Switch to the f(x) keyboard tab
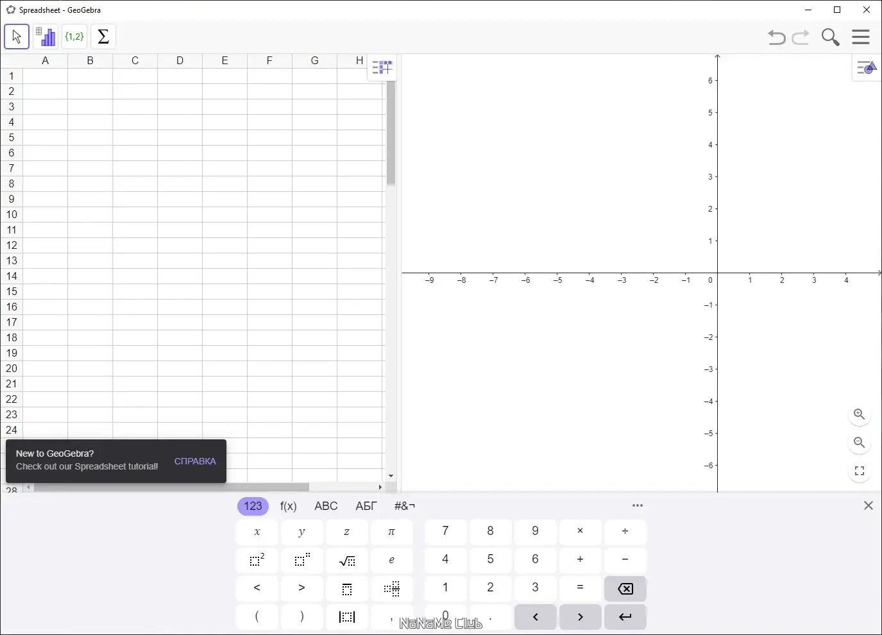 (289, 506)
